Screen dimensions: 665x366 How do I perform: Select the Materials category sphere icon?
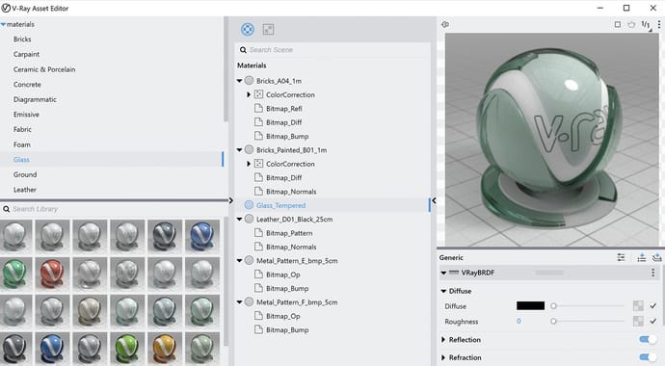pos(248,29)
